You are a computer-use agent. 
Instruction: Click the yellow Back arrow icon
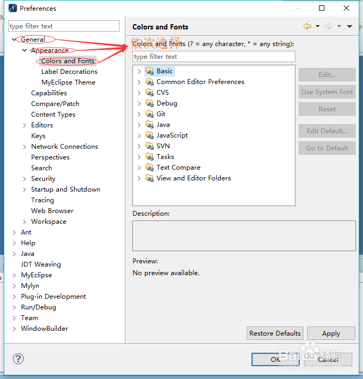[307, 26]
